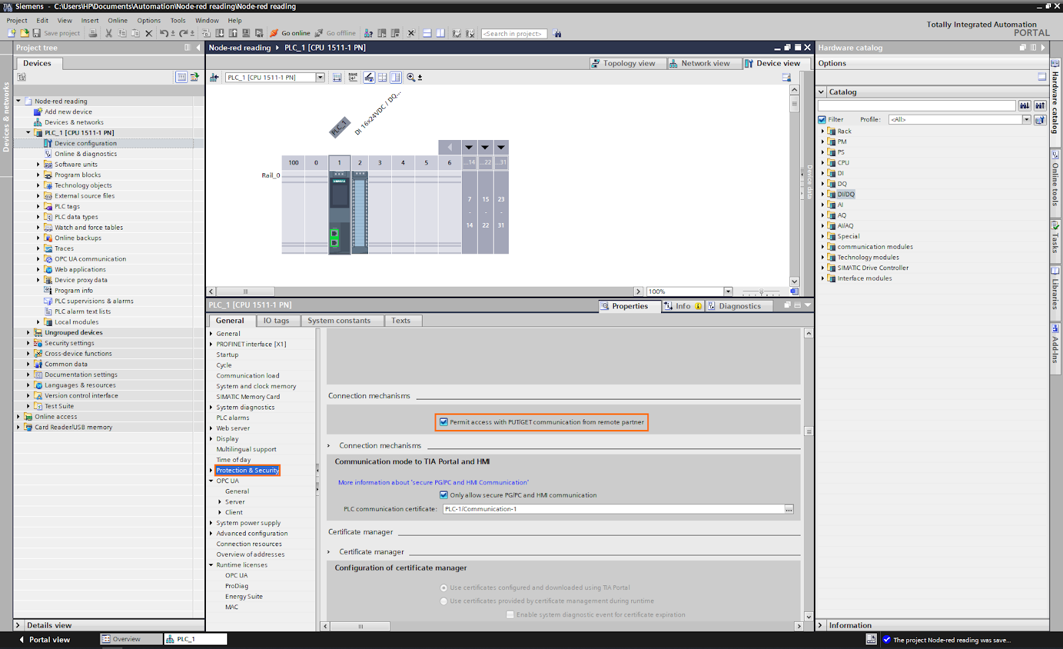Open 'More information about secure PG/PC and HMI Communication' link
The width and height of the screenshot is (1063, 649).
coord(433,482)
